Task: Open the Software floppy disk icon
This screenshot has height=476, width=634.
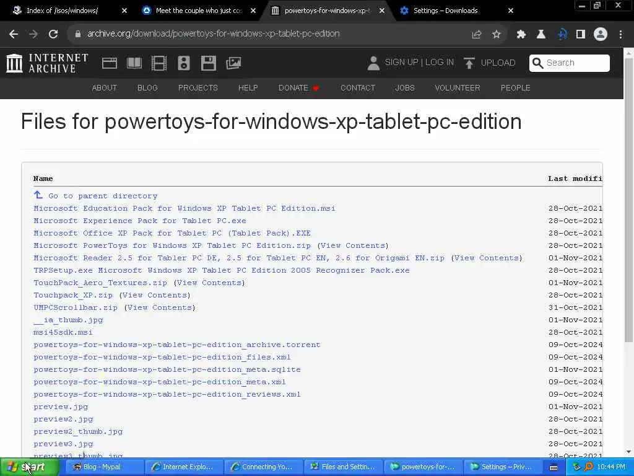Action: 209,63
